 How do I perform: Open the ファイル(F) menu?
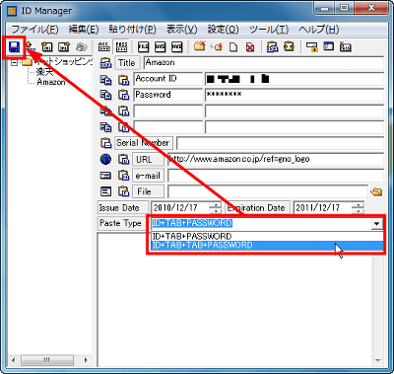pos(34,30)
